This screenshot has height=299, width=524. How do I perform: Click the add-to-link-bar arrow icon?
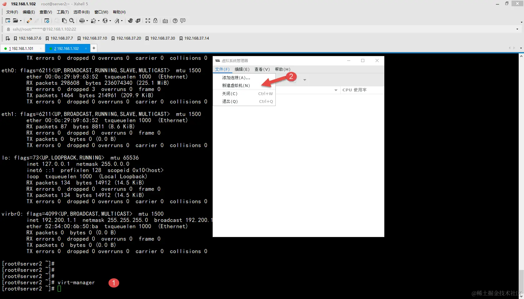click(x=8, y=38)
